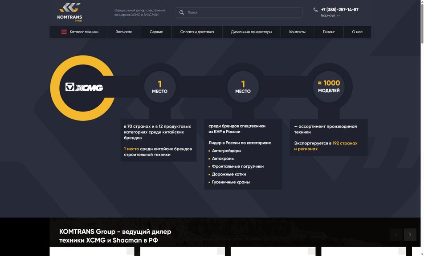
Task: Click the '— ассортимент производимой техники' text
Action: 326,129
